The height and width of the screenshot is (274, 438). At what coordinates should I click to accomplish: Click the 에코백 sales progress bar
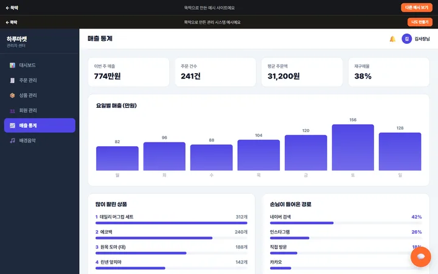click(x=171, y=238)
